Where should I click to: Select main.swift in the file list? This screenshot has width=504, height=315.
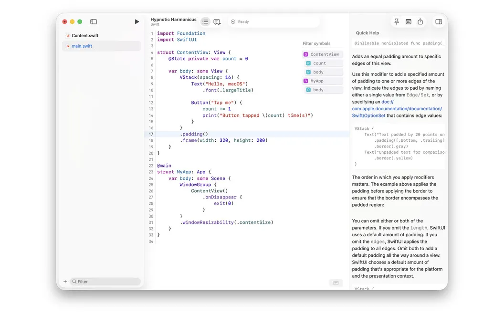[x=101, y=46]
